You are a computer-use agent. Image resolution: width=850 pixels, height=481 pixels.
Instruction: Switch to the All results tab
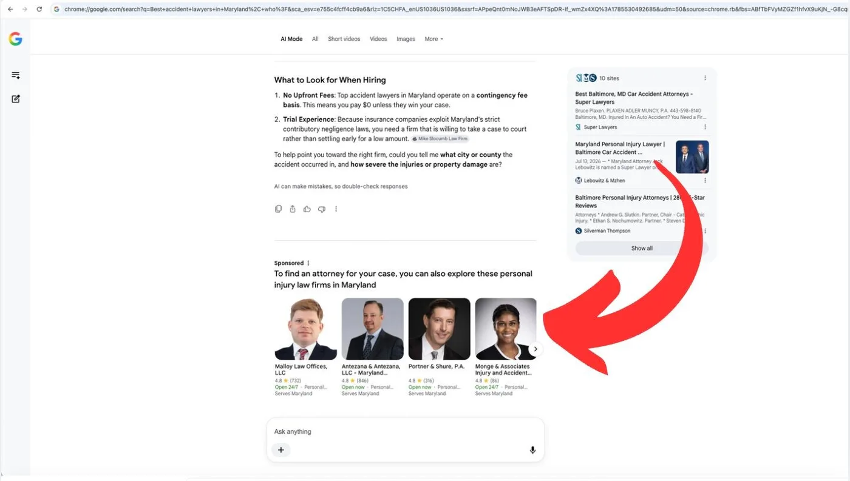(315, 39)
